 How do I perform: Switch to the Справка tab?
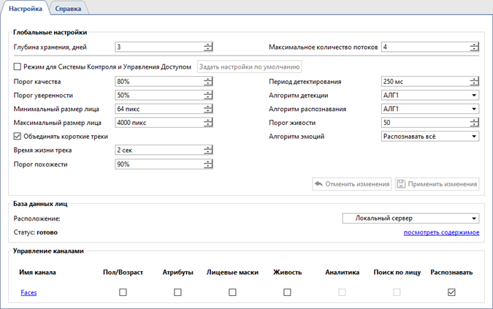click(x=69, y=8)
